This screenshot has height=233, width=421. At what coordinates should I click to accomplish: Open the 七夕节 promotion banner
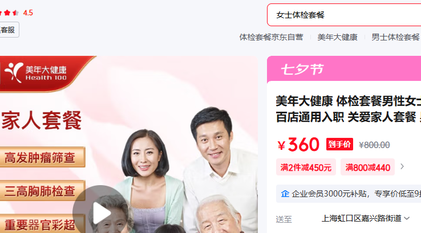click(x=344, y=69)
